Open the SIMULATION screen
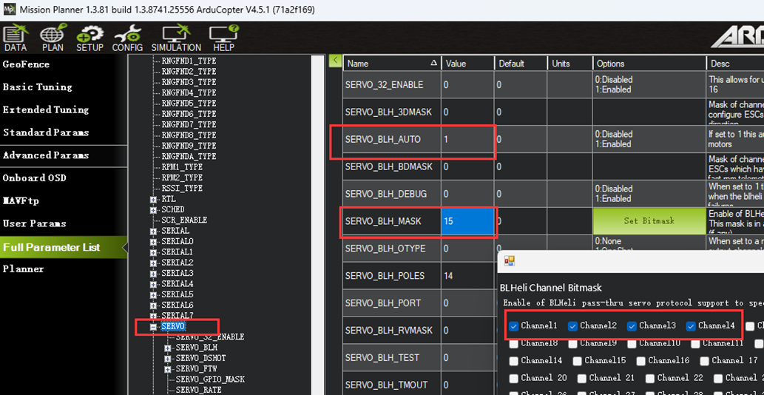 point(176,39)
